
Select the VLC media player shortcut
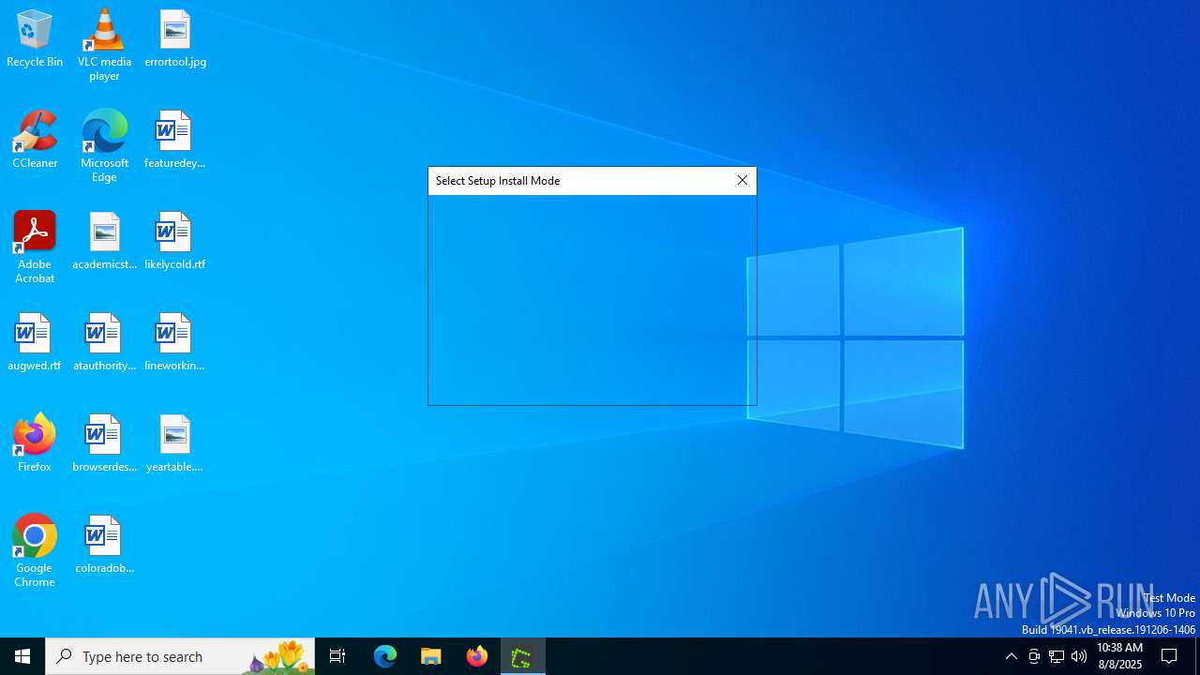pyautogui.click(x=104, y=45)
